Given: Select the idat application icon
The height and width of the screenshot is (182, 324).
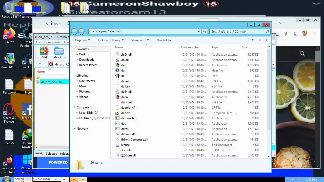Looking at the screenshot, I should point(117,124).
